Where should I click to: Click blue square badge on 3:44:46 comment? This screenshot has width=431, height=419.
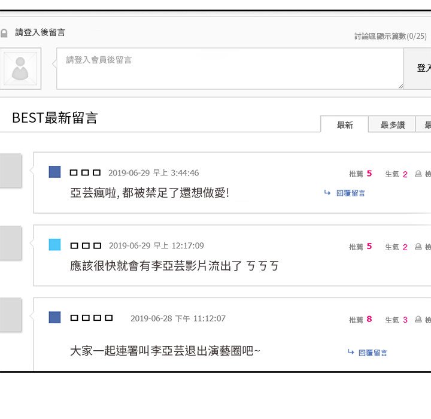(54, 172)
